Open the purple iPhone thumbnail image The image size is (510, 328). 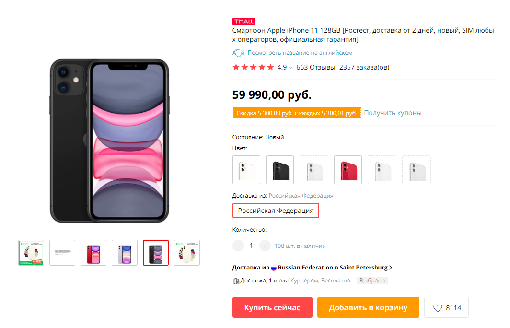(125, 253)
